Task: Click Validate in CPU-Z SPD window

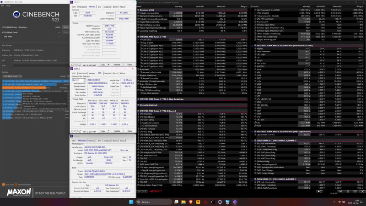Action: pyautogui.click(x=117, y=131)
